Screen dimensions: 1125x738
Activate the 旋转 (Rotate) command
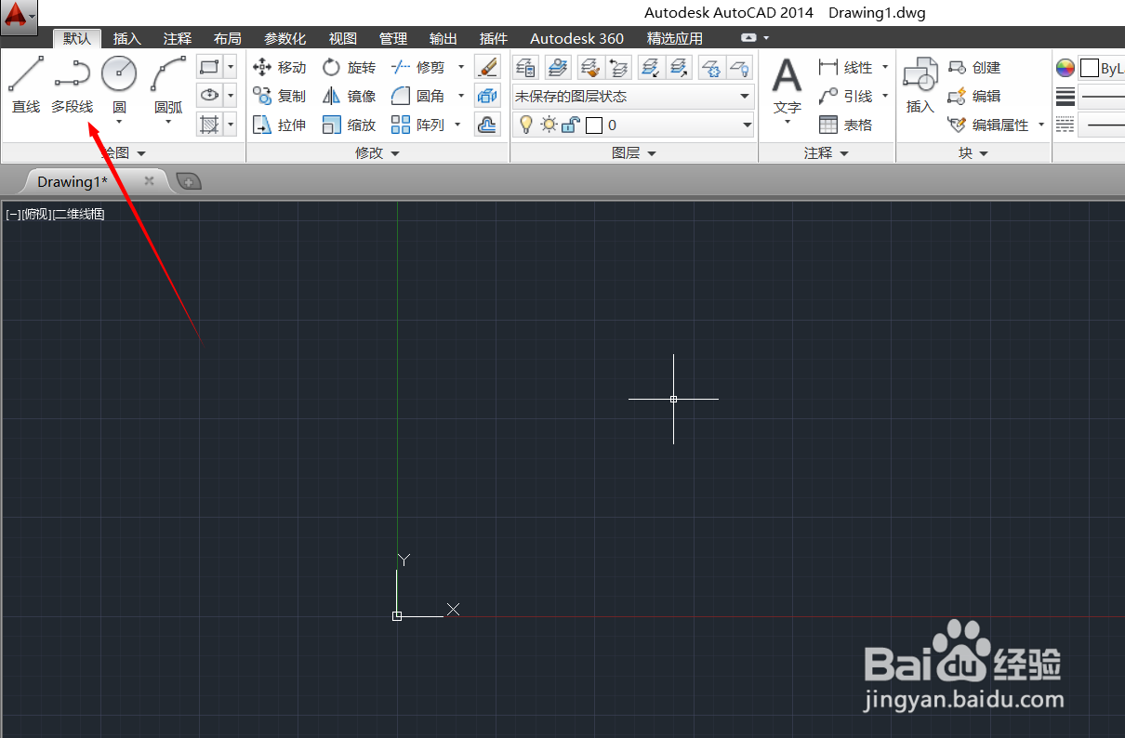(x=349, y=67)
